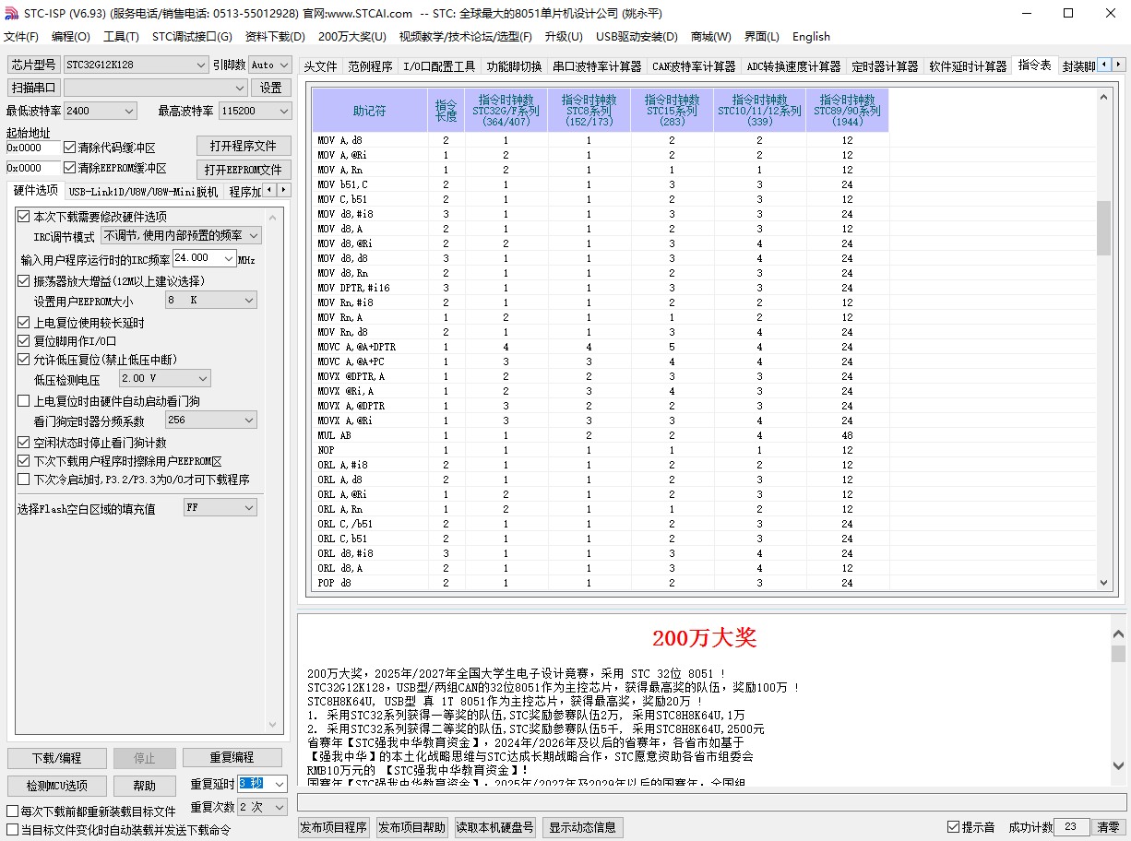Open 低压检测电压 dropdown showing 2.00 V
The height and width of the screenshot is (841, 1131).
click(165, 378)
